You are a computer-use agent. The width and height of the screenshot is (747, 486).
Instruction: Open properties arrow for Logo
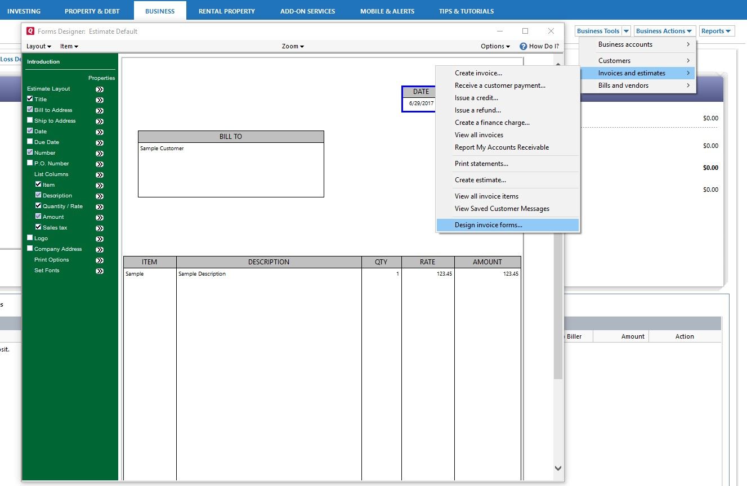pos(100,239)
